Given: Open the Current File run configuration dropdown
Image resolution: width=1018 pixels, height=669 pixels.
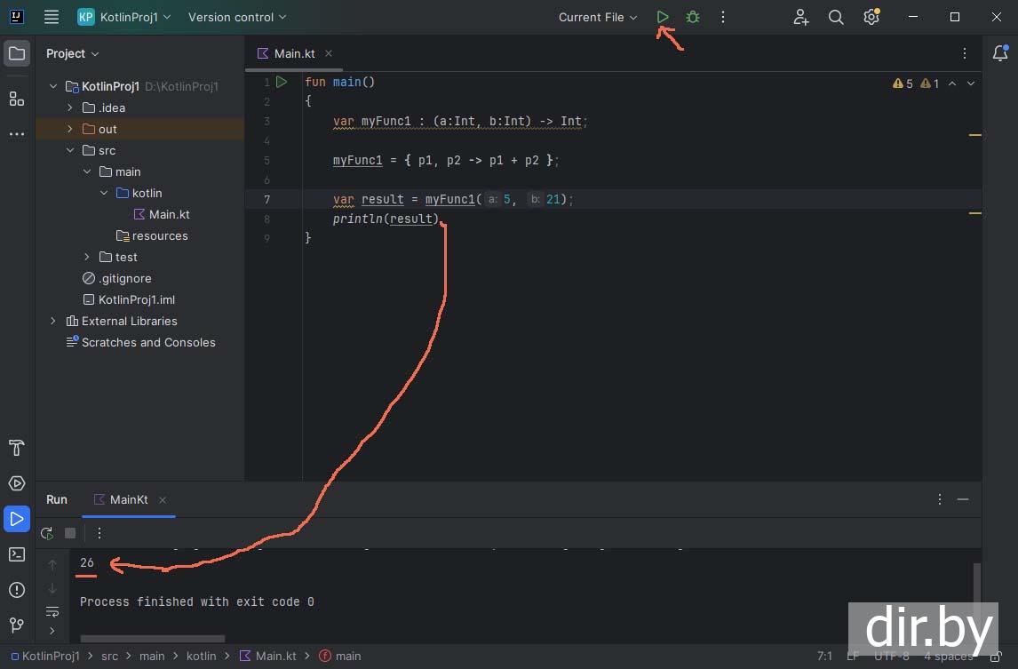Looking at the screenshot, I should tap(597, 17).
